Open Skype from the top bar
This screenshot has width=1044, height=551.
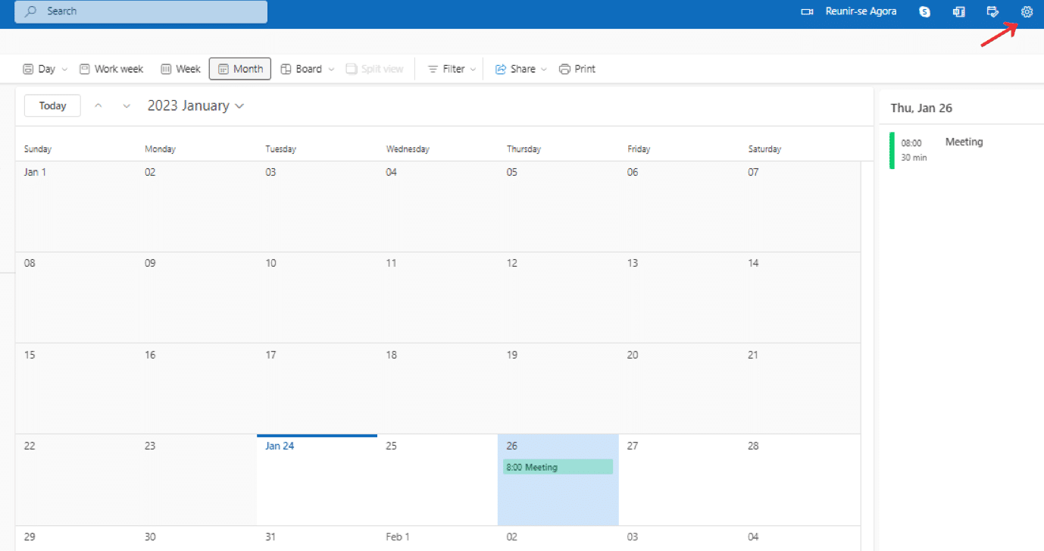pos(924,11)
